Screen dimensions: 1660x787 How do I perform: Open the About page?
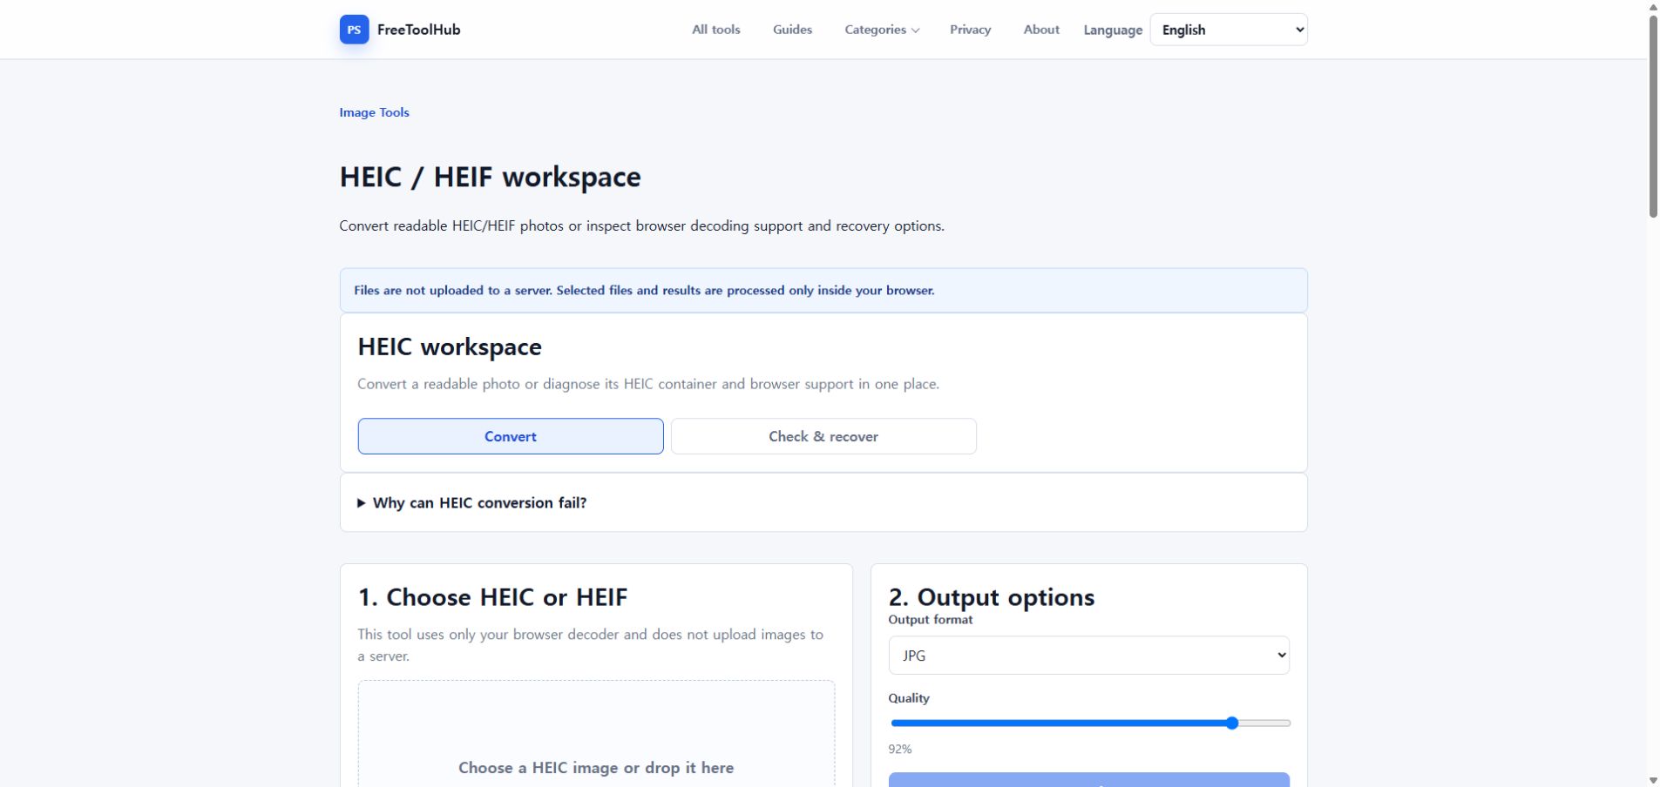1041,30
